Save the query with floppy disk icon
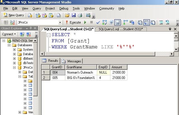Screen dimensions: 179x115 pyautogui.click(x=74, y=15)
